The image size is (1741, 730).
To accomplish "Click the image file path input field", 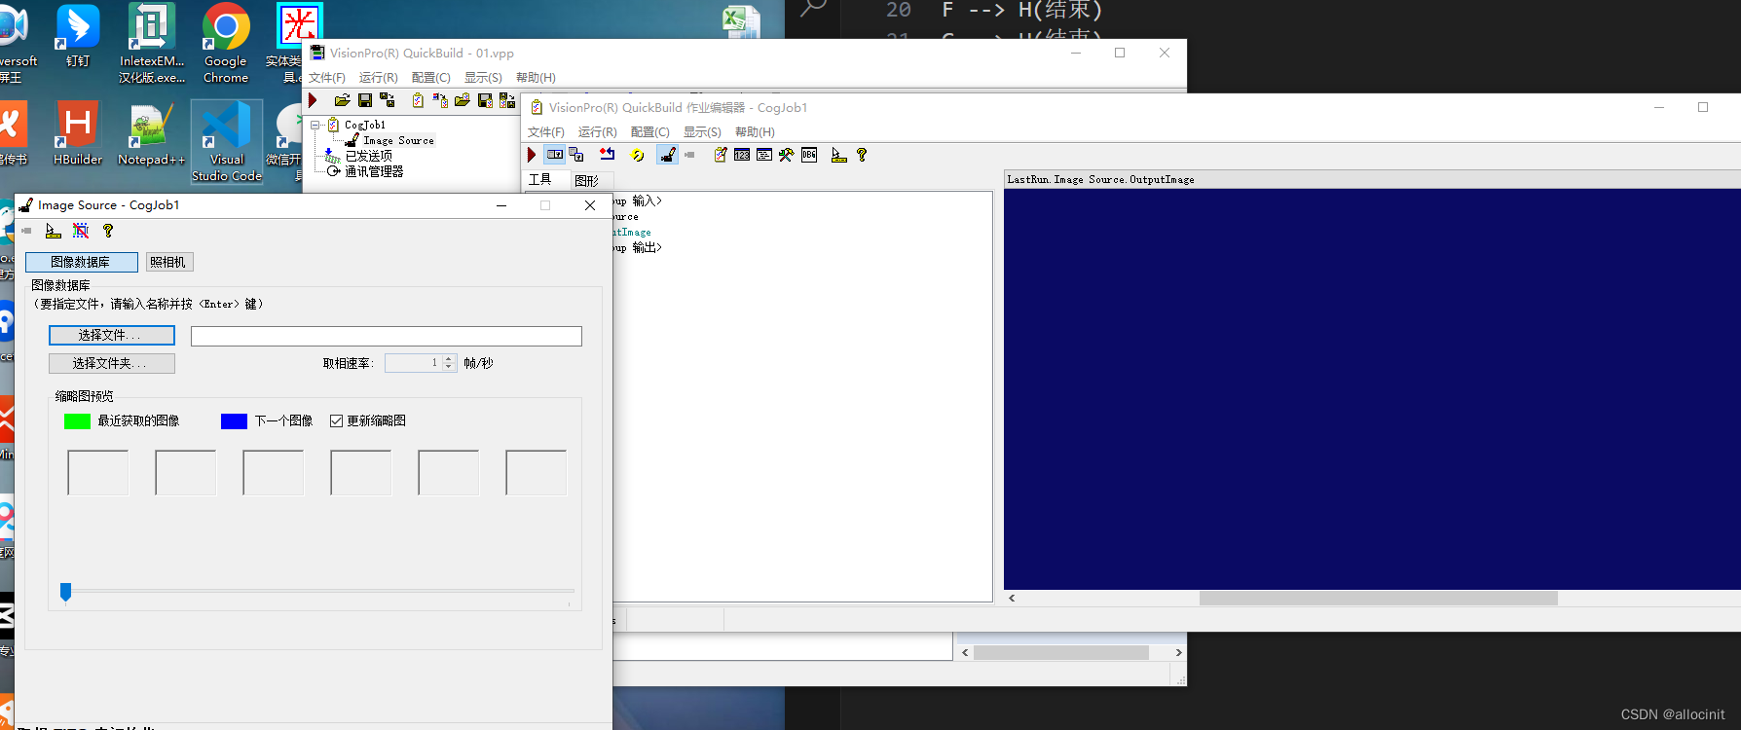I will click(387, 336).
